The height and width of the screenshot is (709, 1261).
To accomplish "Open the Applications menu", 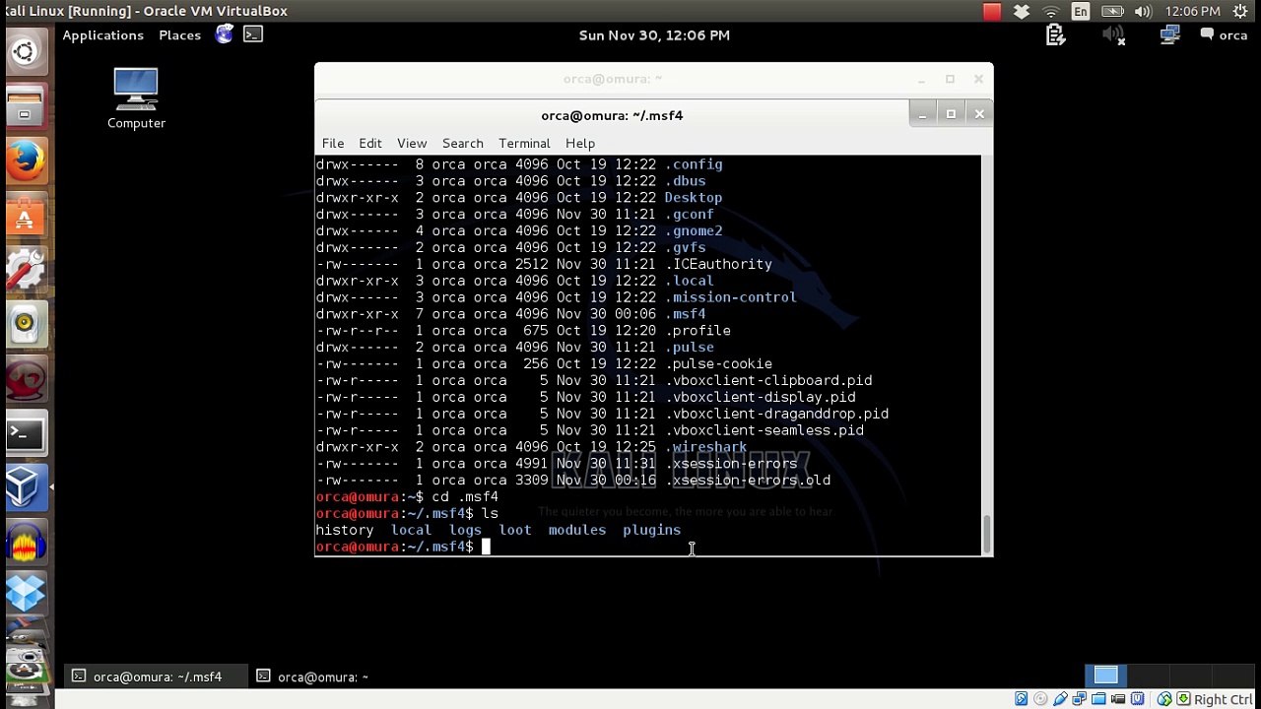I will click(102, 35).
